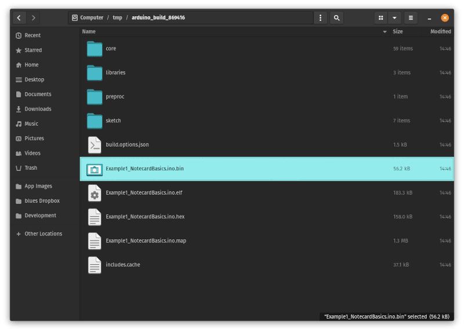Open Documents in the sidebar
Image resolution: width=464 pixels, height=332 pixels.
pos(45,94)
